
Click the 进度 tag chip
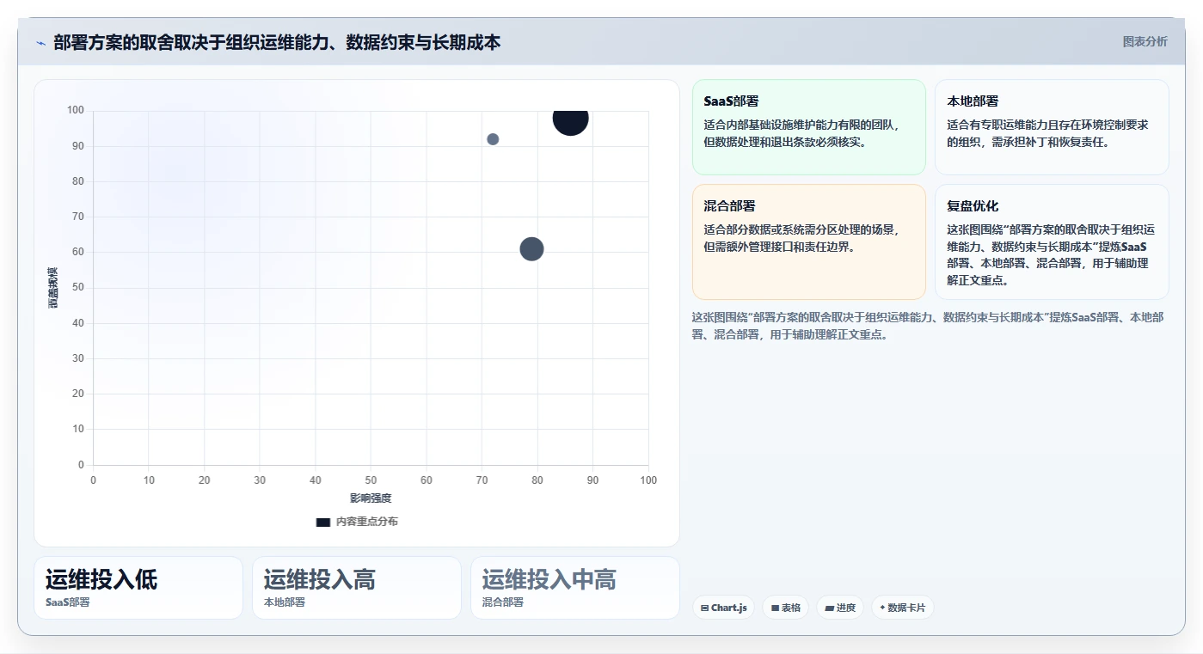click(840, 608)
